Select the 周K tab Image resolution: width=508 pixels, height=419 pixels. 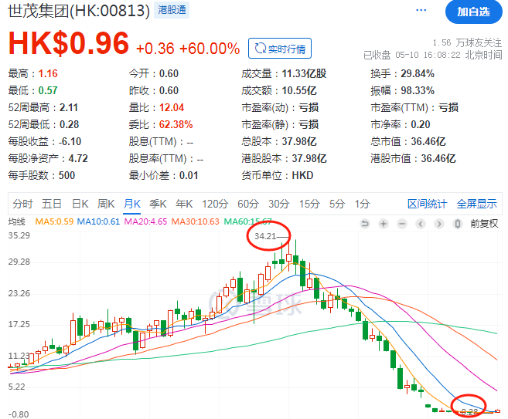coord(106,204)
